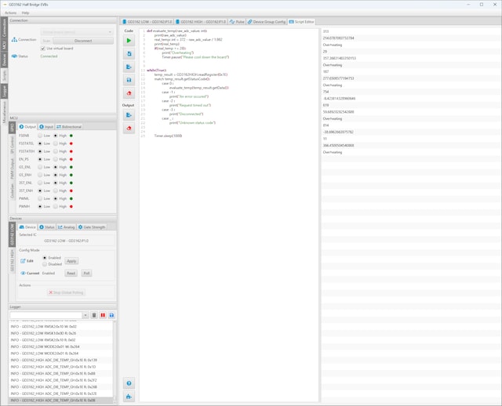The image size is (502, 406).
Task: Clear the code with the red eraser icon
Action: [129, 93]
